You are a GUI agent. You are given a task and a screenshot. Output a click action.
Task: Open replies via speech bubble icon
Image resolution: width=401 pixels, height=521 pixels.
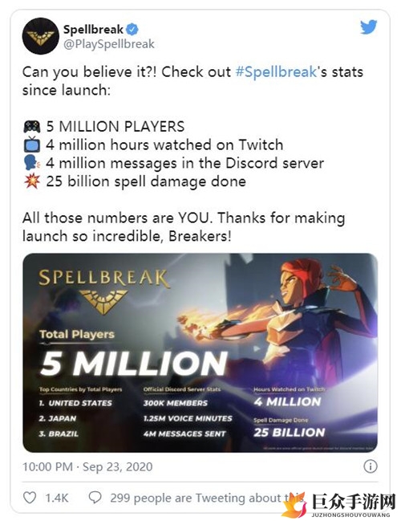pyautogui.click(x=95, y=498)
